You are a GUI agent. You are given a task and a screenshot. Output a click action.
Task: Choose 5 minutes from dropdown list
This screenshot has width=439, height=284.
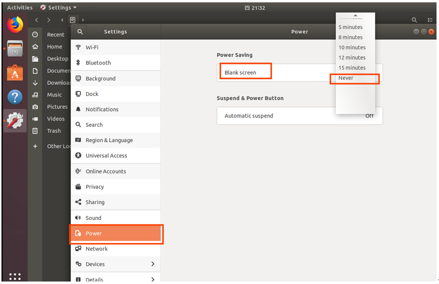(351, 27)
